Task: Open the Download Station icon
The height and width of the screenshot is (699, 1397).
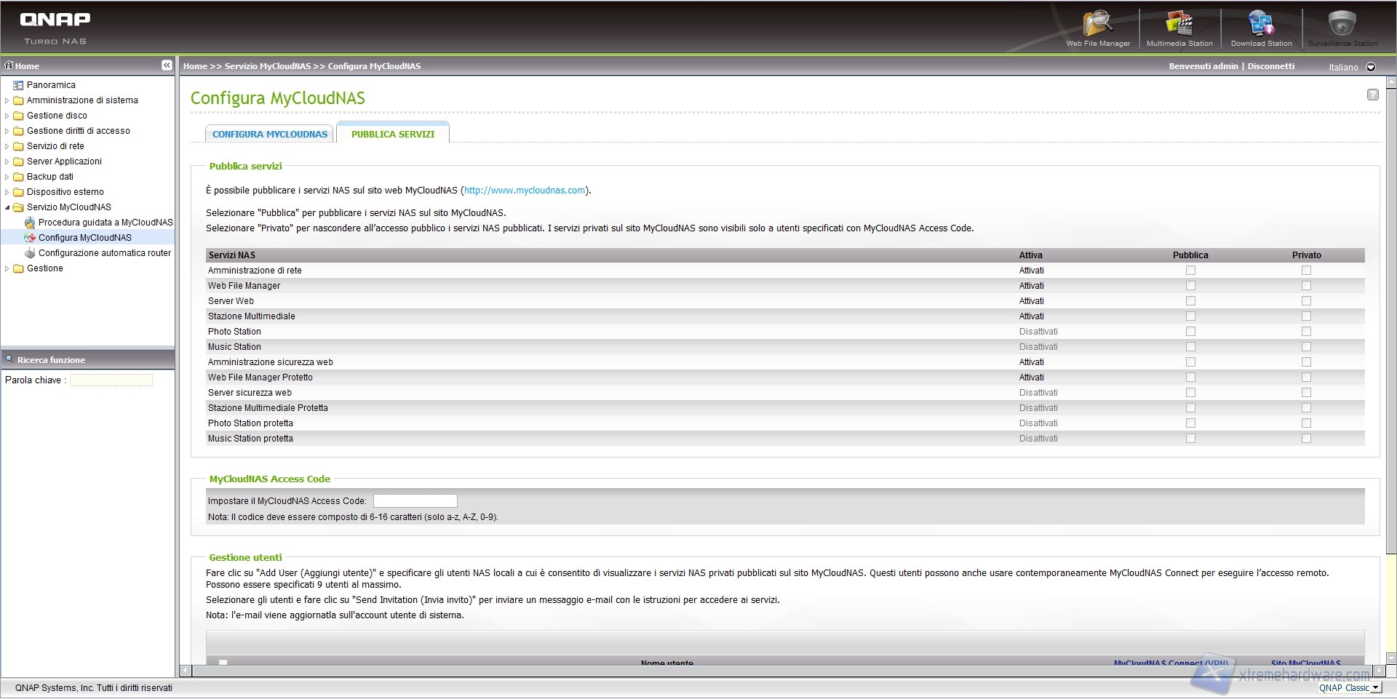Action: [x=1260, y=25]
